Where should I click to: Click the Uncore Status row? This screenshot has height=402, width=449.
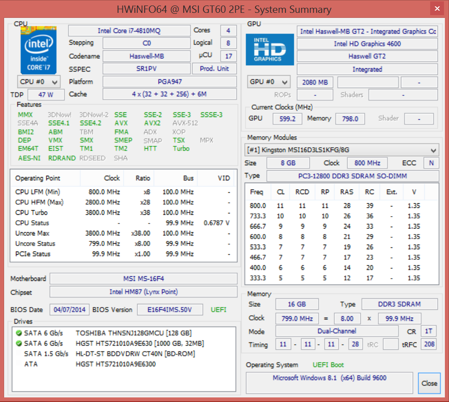pos(123,243)
